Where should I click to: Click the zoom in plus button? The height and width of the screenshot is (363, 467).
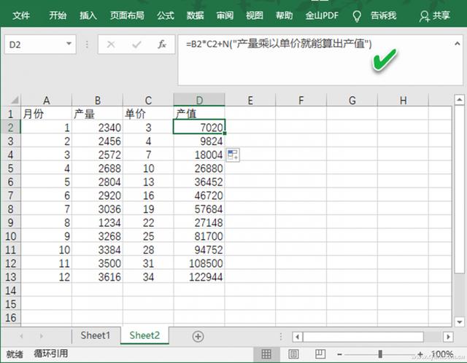click(x=420, y=354)
